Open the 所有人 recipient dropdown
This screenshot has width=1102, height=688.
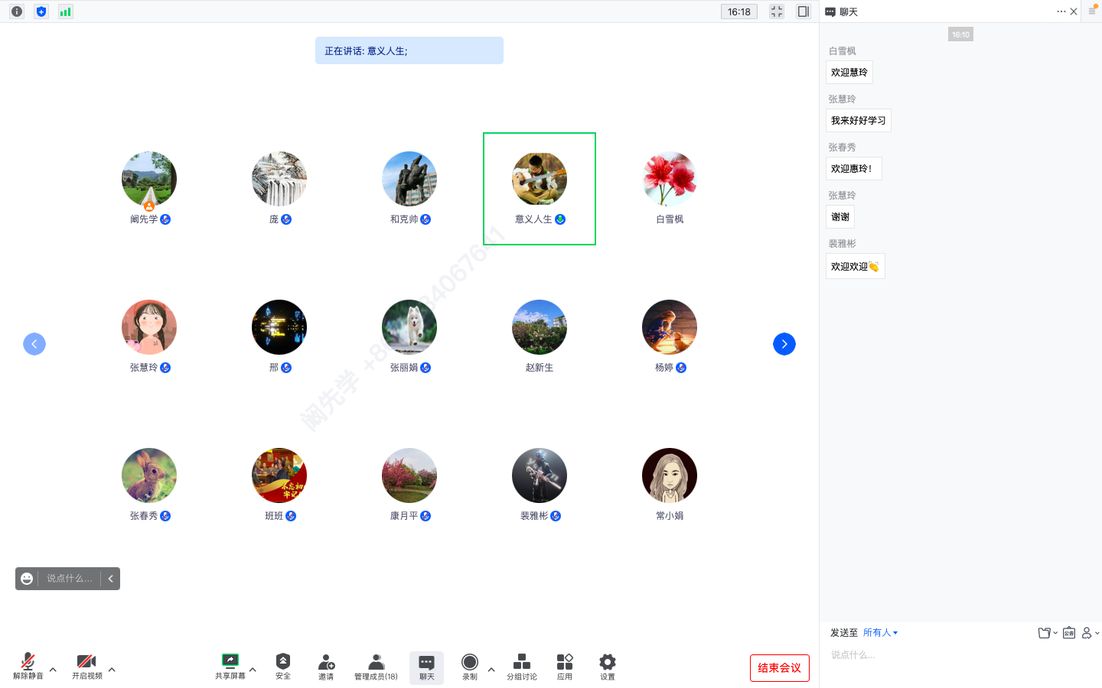pos(880,633)
